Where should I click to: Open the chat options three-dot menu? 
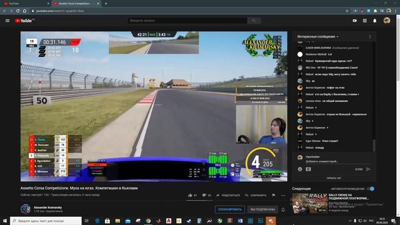[x=370, y=37]
